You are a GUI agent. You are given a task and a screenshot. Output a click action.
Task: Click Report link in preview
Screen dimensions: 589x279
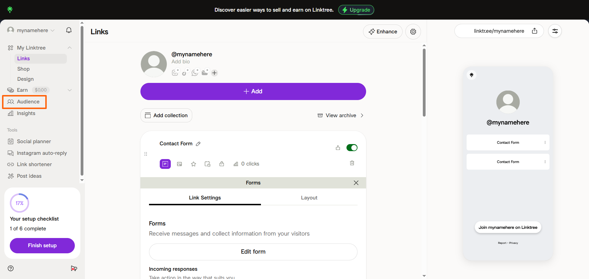(x=502, y=243)
